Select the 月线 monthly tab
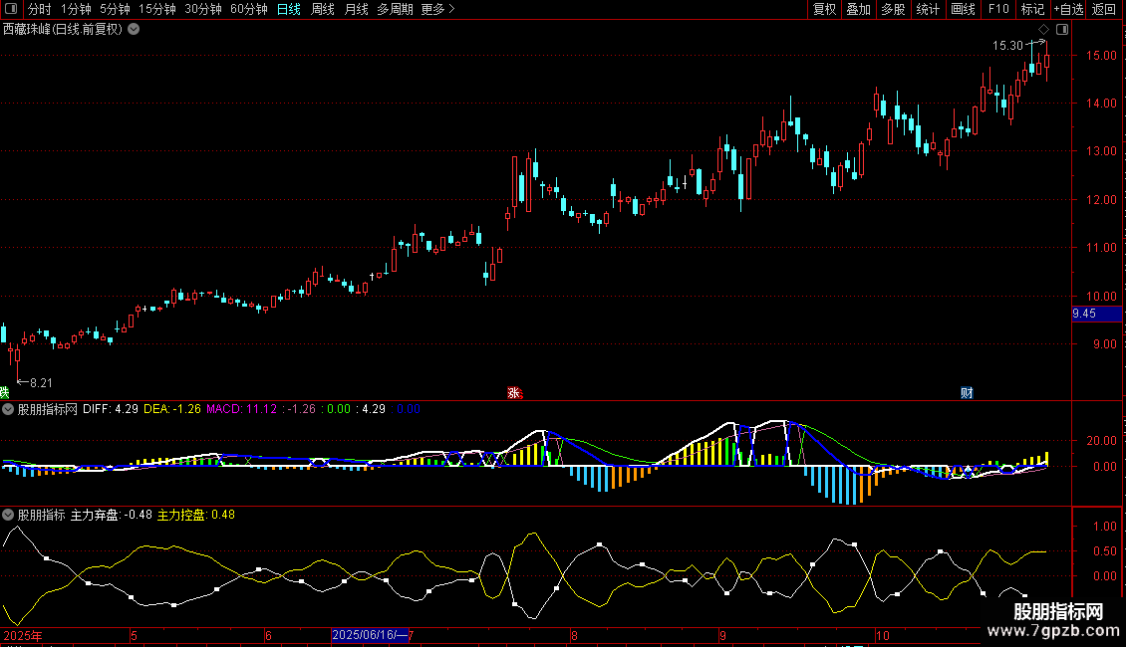 tap(356, 9)
